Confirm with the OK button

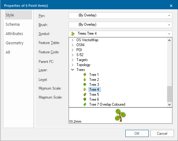(137, 134)
